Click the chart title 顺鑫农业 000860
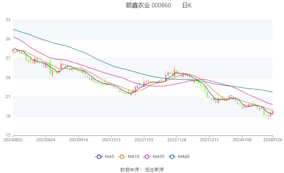This screenshot has height=173, width=284. pos(148,5)
